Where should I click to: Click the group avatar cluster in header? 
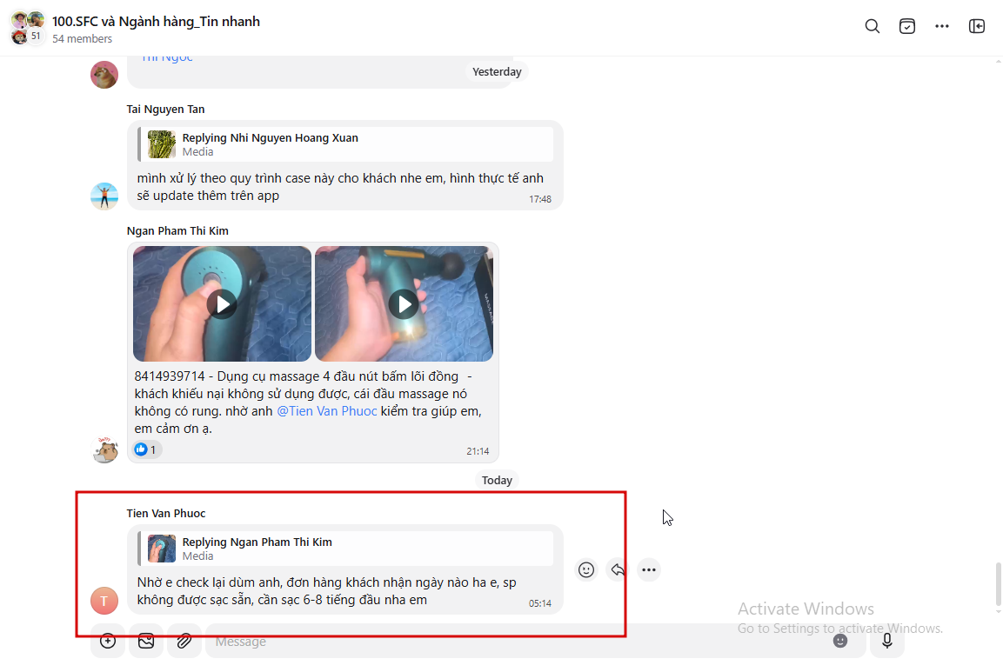coord(28,28)
